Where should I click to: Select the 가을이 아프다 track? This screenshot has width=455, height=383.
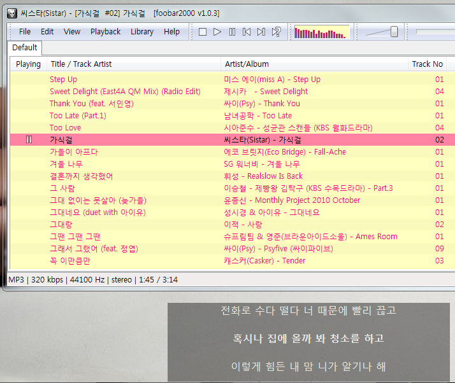[74, 152]
